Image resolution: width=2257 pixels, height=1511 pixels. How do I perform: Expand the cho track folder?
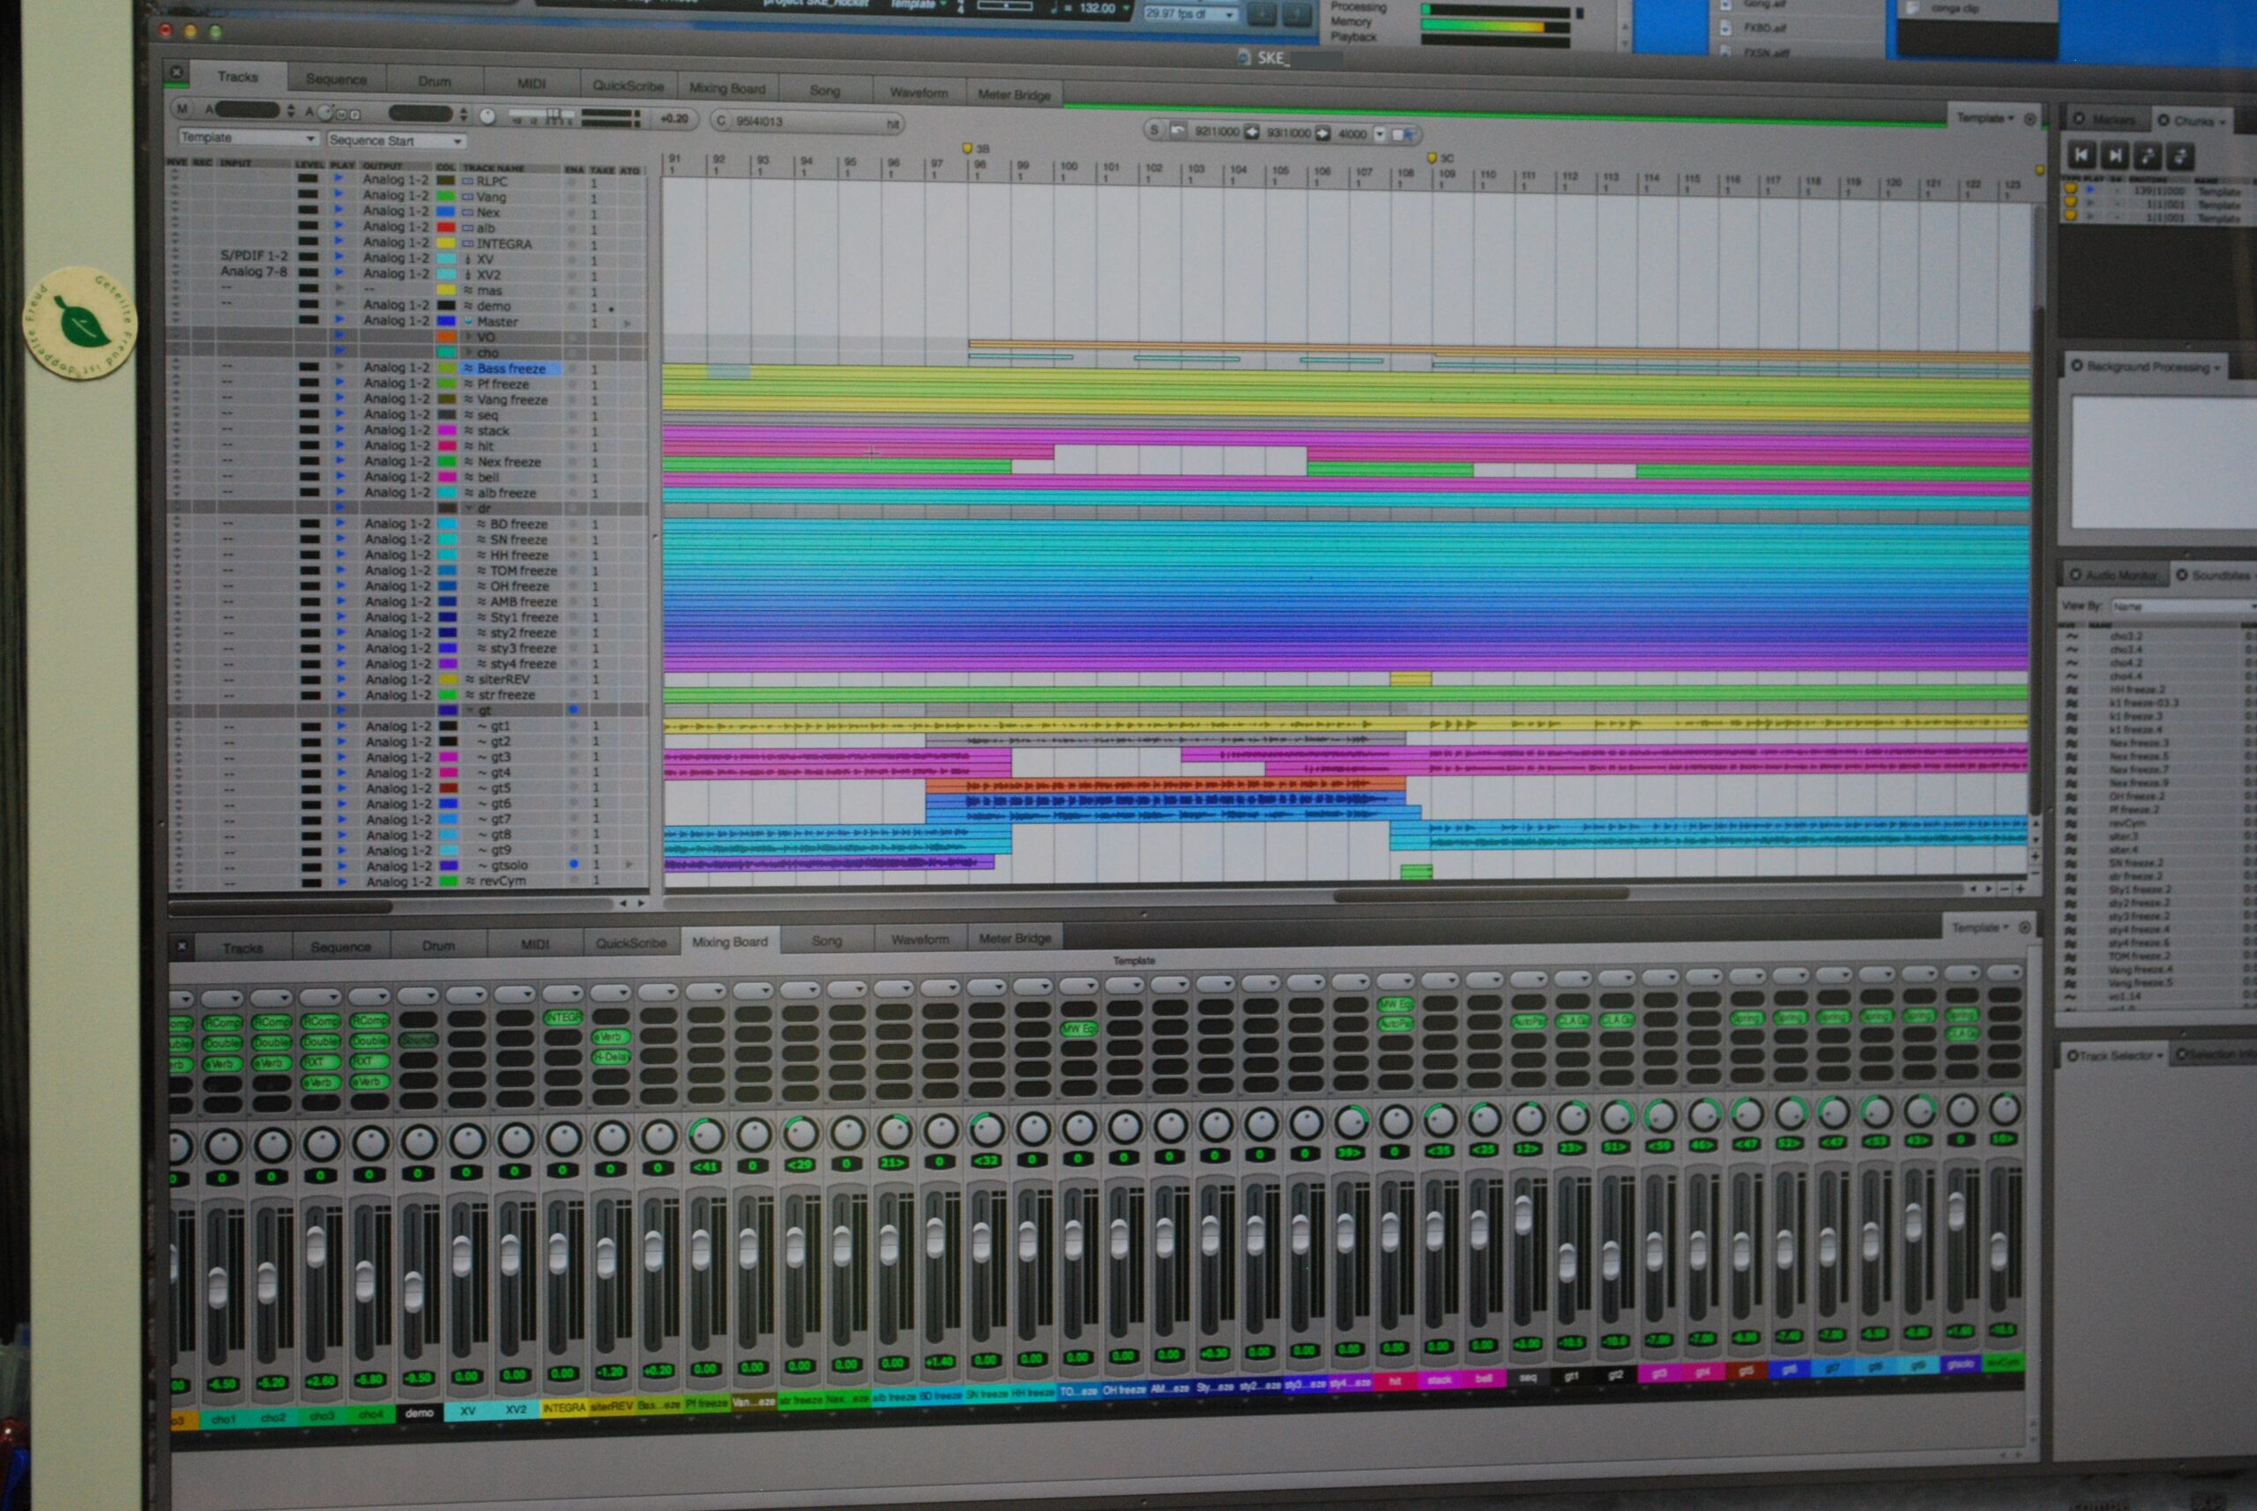[x=468, y=353]
